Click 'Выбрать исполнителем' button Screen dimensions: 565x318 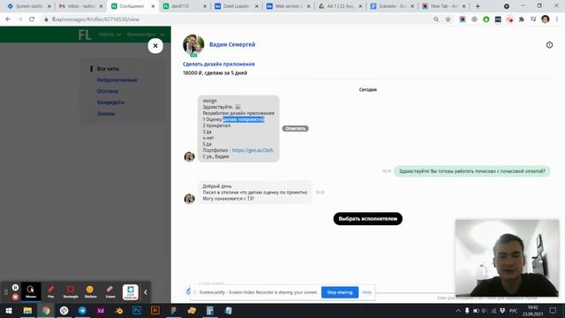pyautogui.click(x=367, y=218)
